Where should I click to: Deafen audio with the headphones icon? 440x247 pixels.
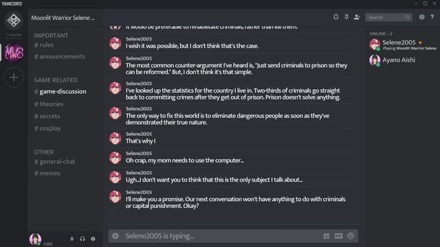tap(82, 239)
